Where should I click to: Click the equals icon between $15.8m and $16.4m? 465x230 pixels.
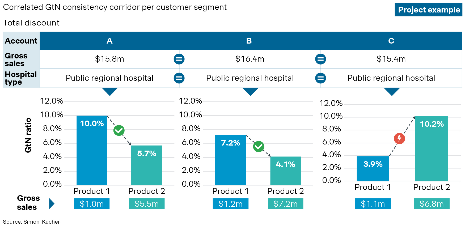click(179, 59)
